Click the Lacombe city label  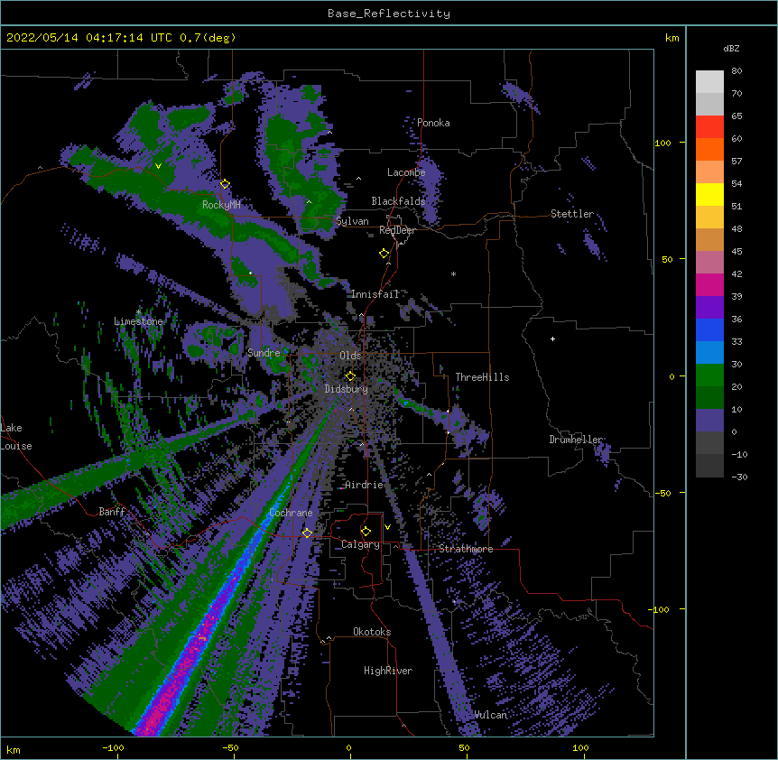406,172
